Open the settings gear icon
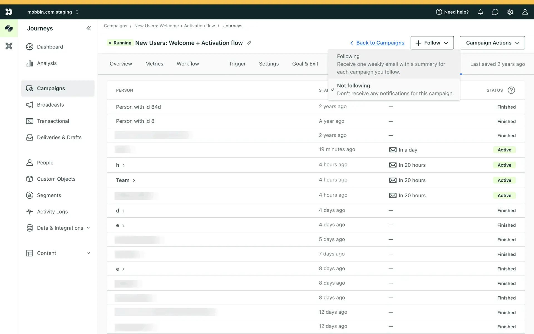The width and height of the screenshot is (534, 334). [x=510, y=12]
